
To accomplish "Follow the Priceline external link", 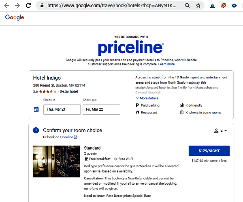I will coord(68,137).
